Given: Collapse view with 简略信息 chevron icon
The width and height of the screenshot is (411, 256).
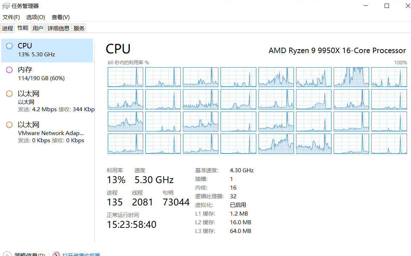Looking at the screenshot, I should [x=7, y=255].
